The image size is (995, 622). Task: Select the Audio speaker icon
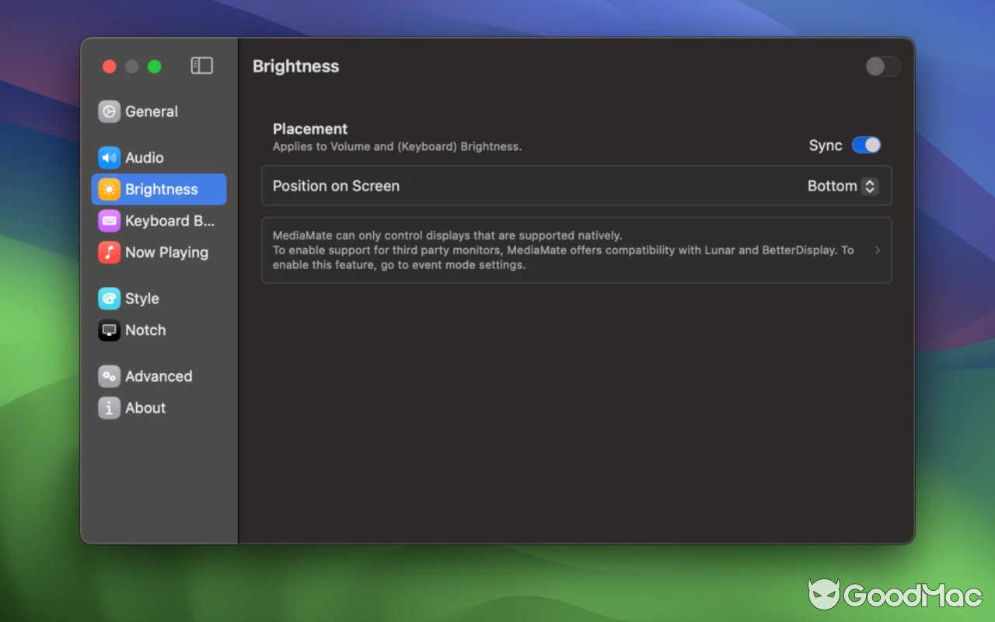[x=108, y=157]
